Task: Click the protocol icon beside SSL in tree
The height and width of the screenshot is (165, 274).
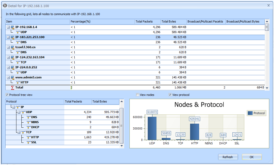Action: pos(28,142)
